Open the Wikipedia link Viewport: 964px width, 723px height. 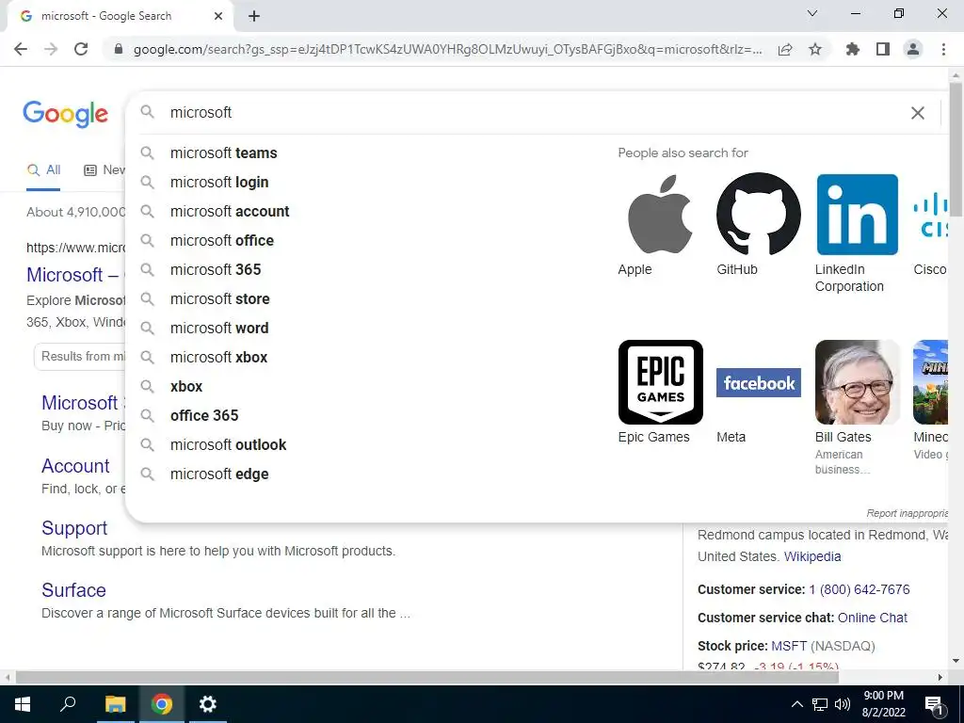[x=812, y=557]
